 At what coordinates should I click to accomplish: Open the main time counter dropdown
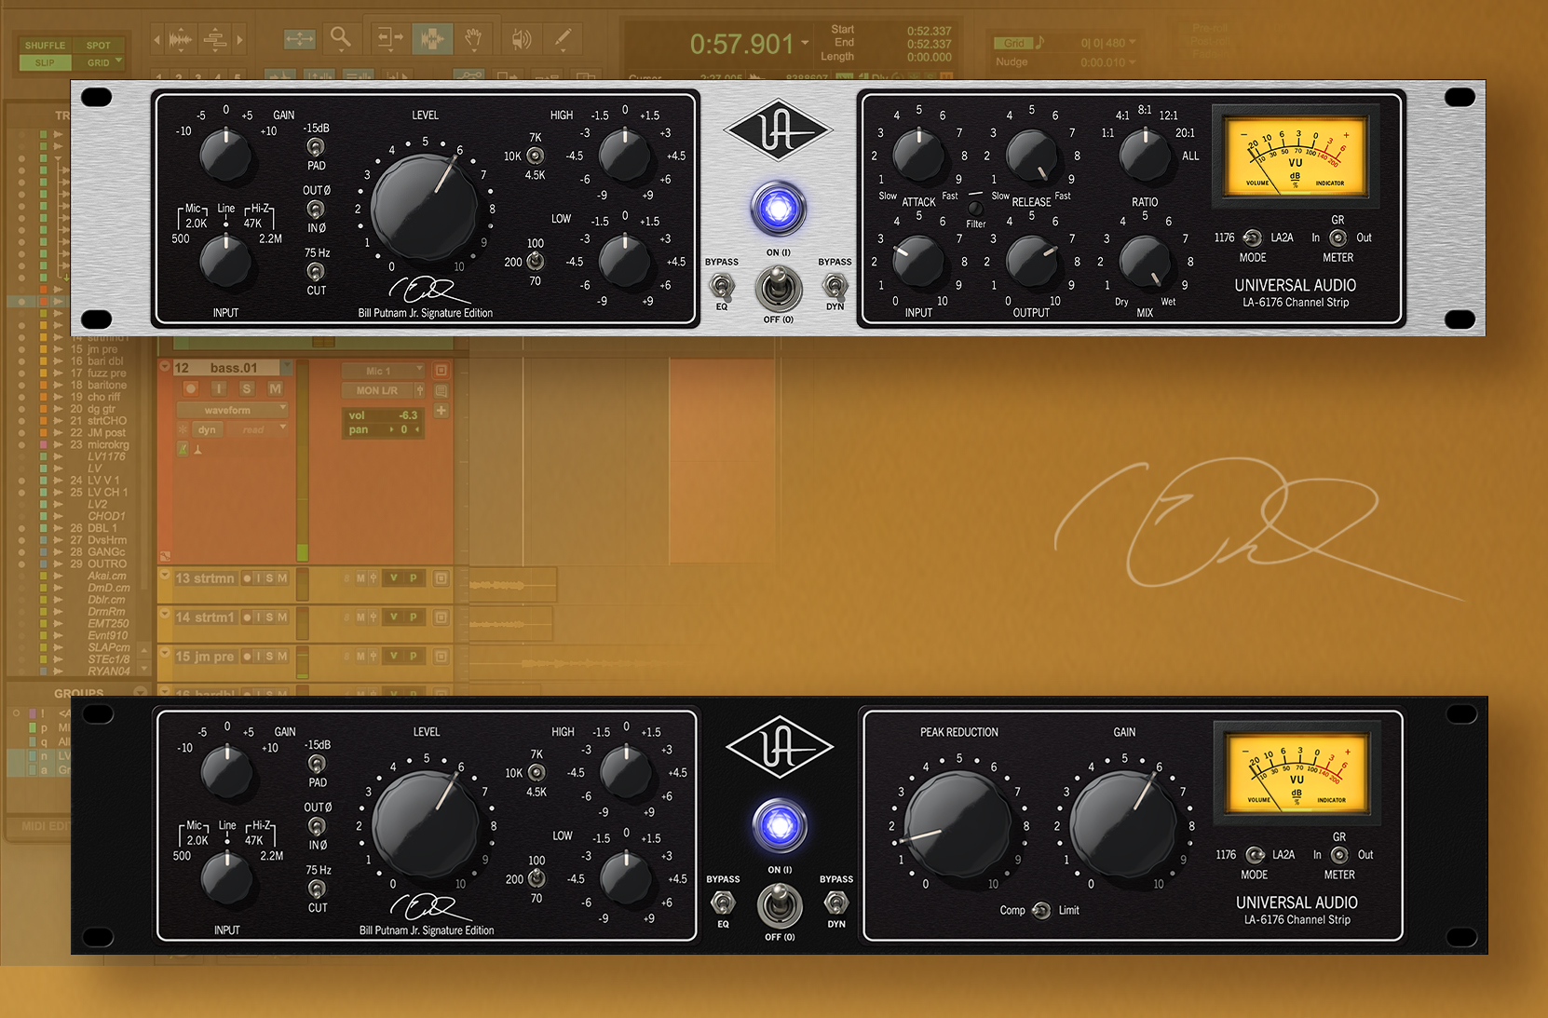pyautogui.click(x=807, y=44)
